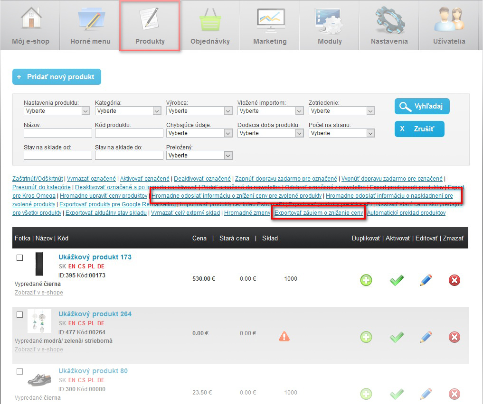
Task: Select the checkbox for Ukážkový produkt 264
Action: tap(19, 315)
